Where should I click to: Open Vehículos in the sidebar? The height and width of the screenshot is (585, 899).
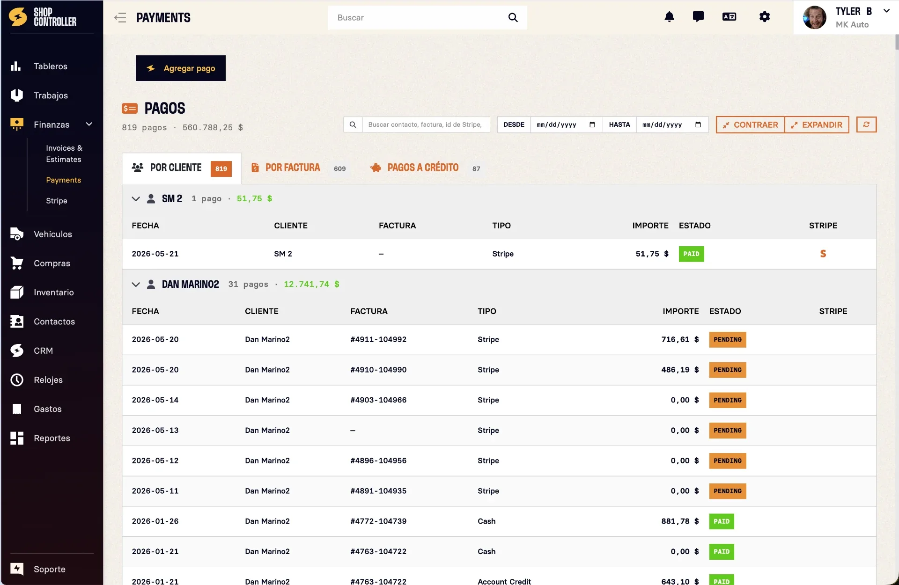pyautogui.click(x=52, y=234)
